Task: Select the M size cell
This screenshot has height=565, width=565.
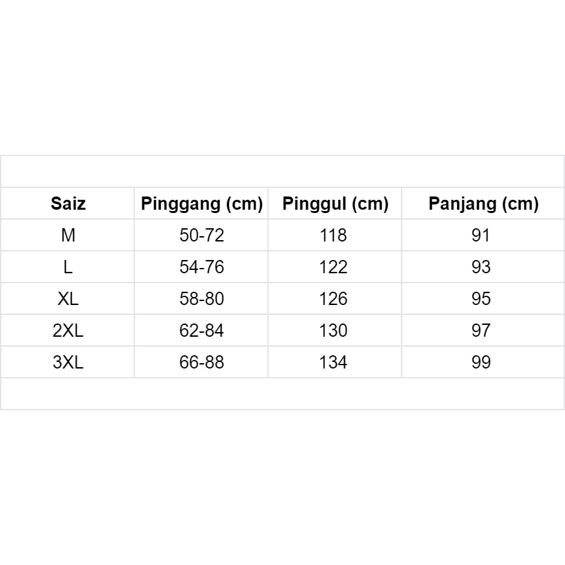Action: [x=68, y=236]
